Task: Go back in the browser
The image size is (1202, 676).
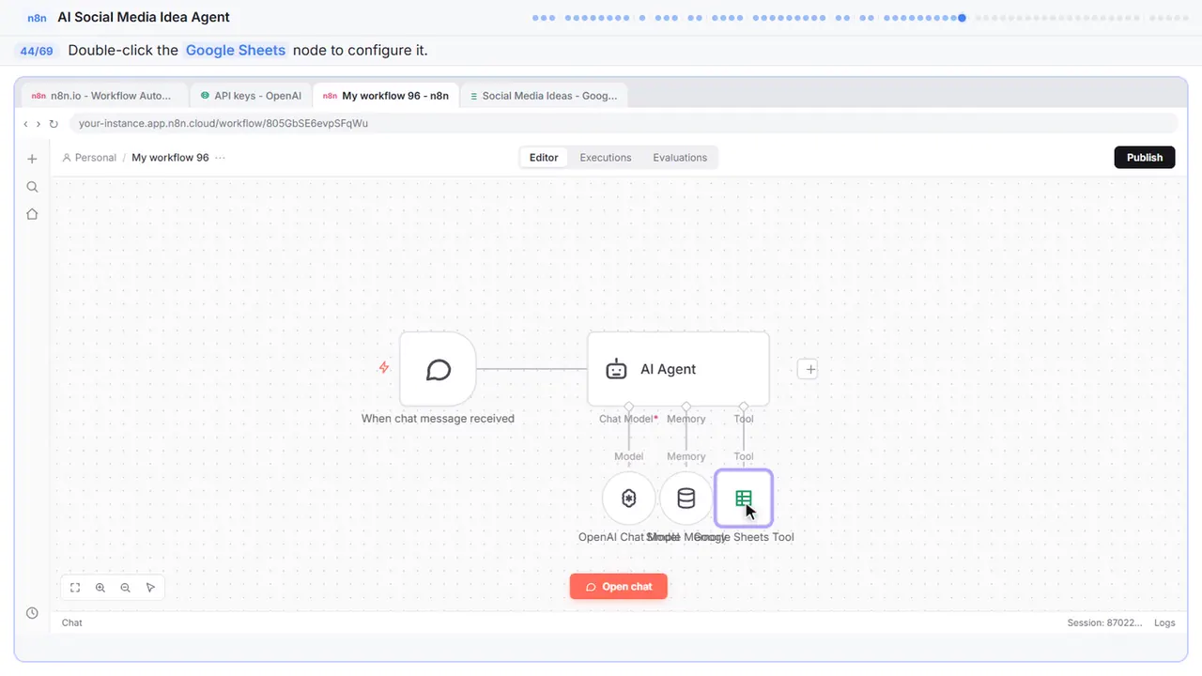Action: [25, 123]
